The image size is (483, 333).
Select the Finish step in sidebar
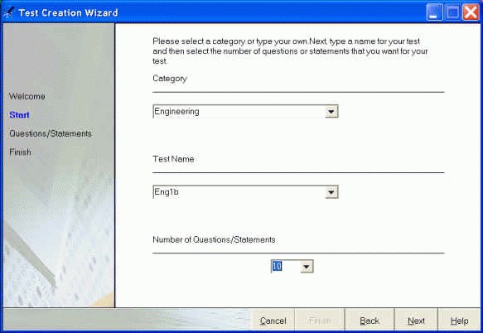click(x=21, y=152)
